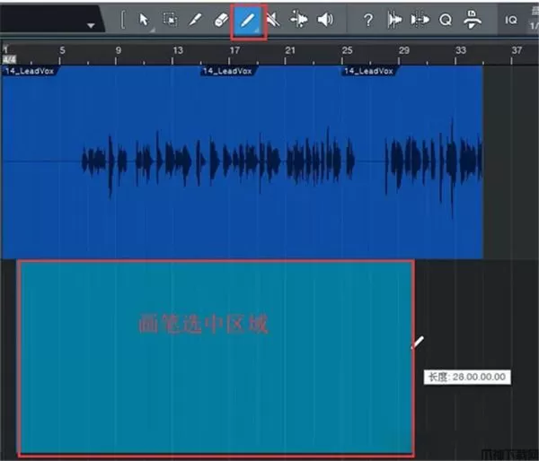Select the Listen speaker tool
This screenshot has width=539, height=461.
pyautogui.click(x=325, y=20)
